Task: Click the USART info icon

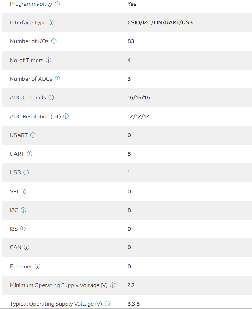Action: tap(33, 135)
